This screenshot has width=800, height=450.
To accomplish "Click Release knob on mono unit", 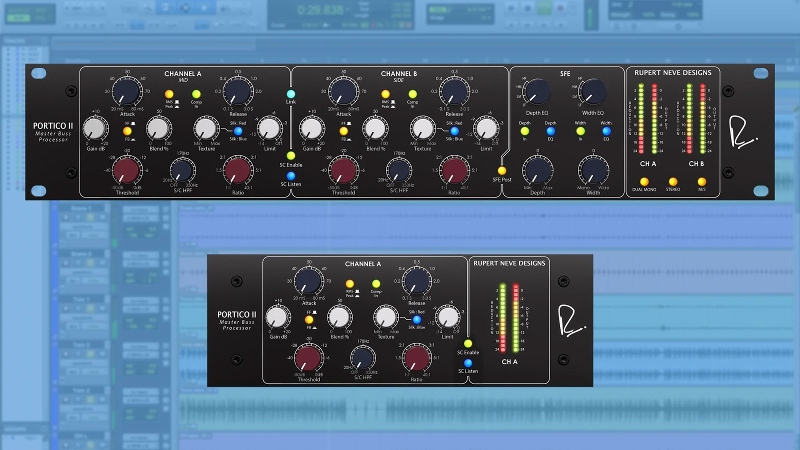I will point(416,280).
